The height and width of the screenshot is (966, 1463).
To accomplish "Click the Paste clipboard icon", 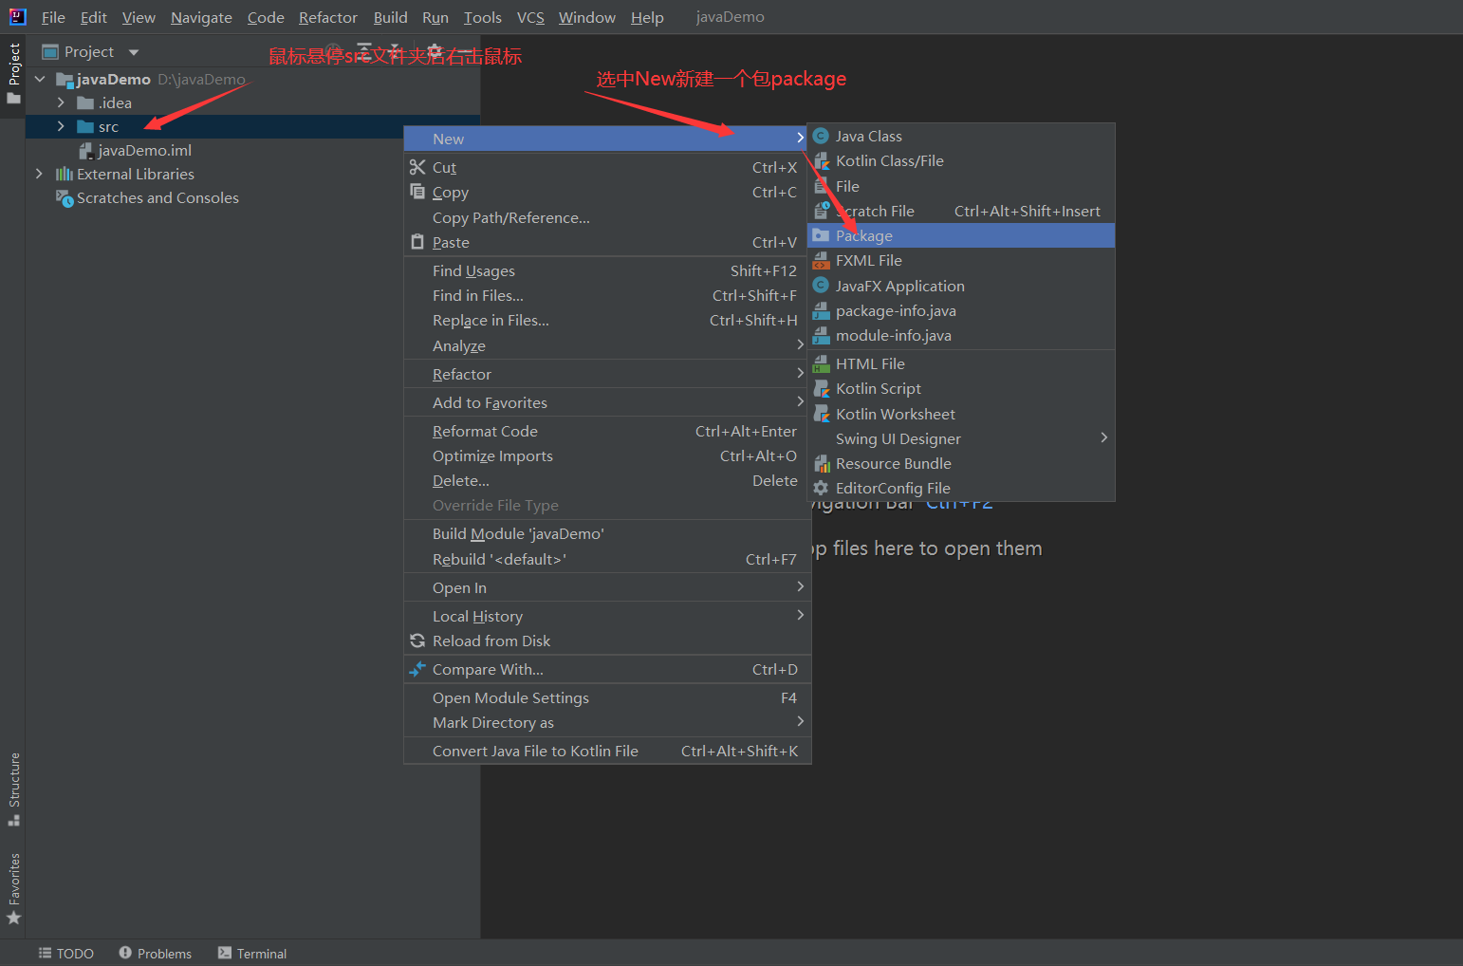I will [x=417, y=242].
